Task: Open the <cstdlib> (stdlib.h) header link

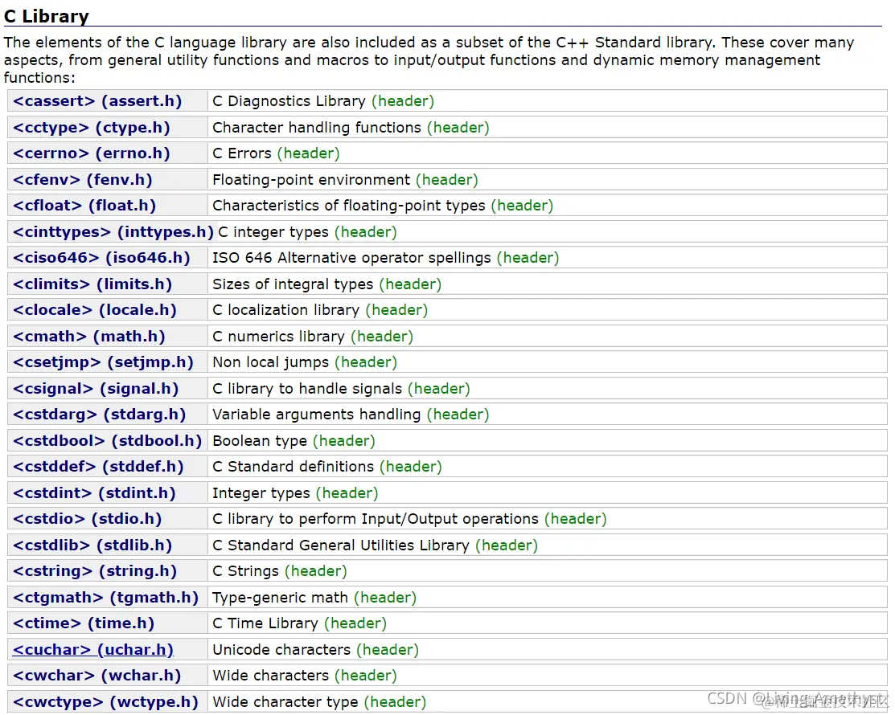Action: (92, 545)
